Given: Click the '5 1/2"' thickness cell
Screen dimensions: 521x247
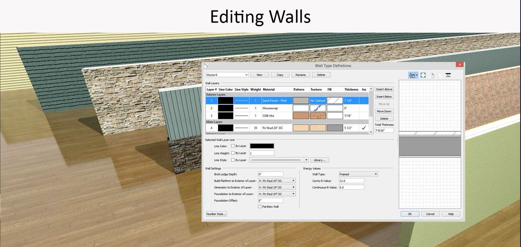Looking at the screenshot, I should [352, 128].
